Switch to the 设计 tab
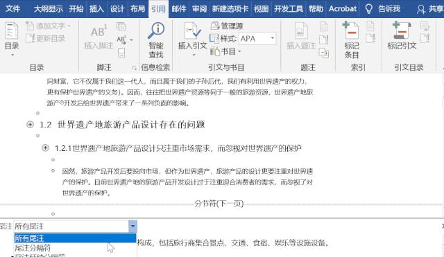The height and width of the screenshot is (257, 444). 117,9
